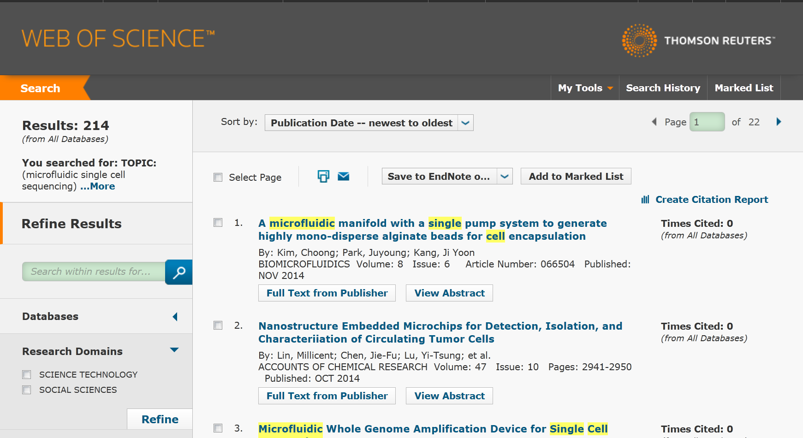Screen dimensions: 803x438
Task: Click the email records envelope icon
Action: [x=344, y=177]
